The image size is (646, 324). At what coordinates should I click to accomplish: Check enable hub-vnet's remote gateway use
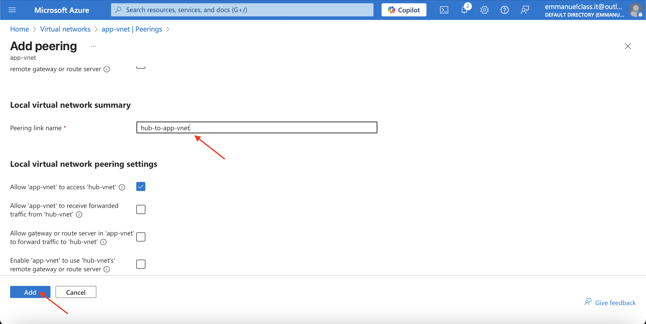141,264
